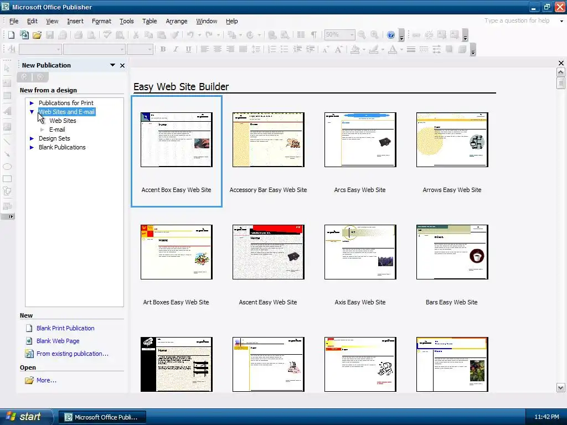Click the New blank publication icon

tap(11, 35)
